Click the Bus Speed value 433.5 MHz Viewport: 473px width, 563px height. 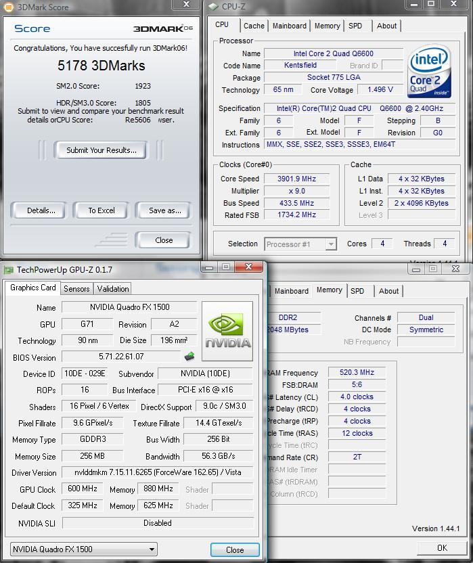(x=296, y=203)
